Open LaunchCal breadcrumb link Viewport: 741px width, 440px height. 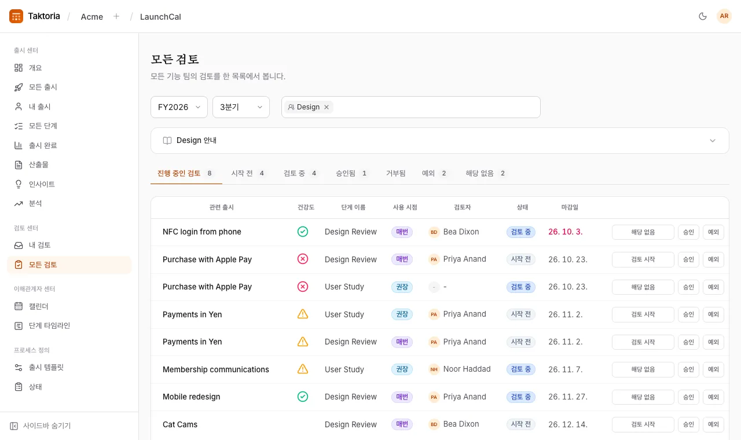[x=160, y=17]
